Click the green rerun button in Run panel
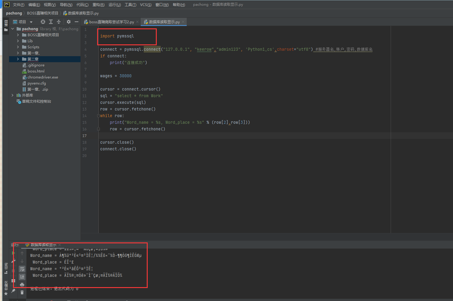Image resolution: width=453 pixels, height=301 pixels. click(13, 253)
